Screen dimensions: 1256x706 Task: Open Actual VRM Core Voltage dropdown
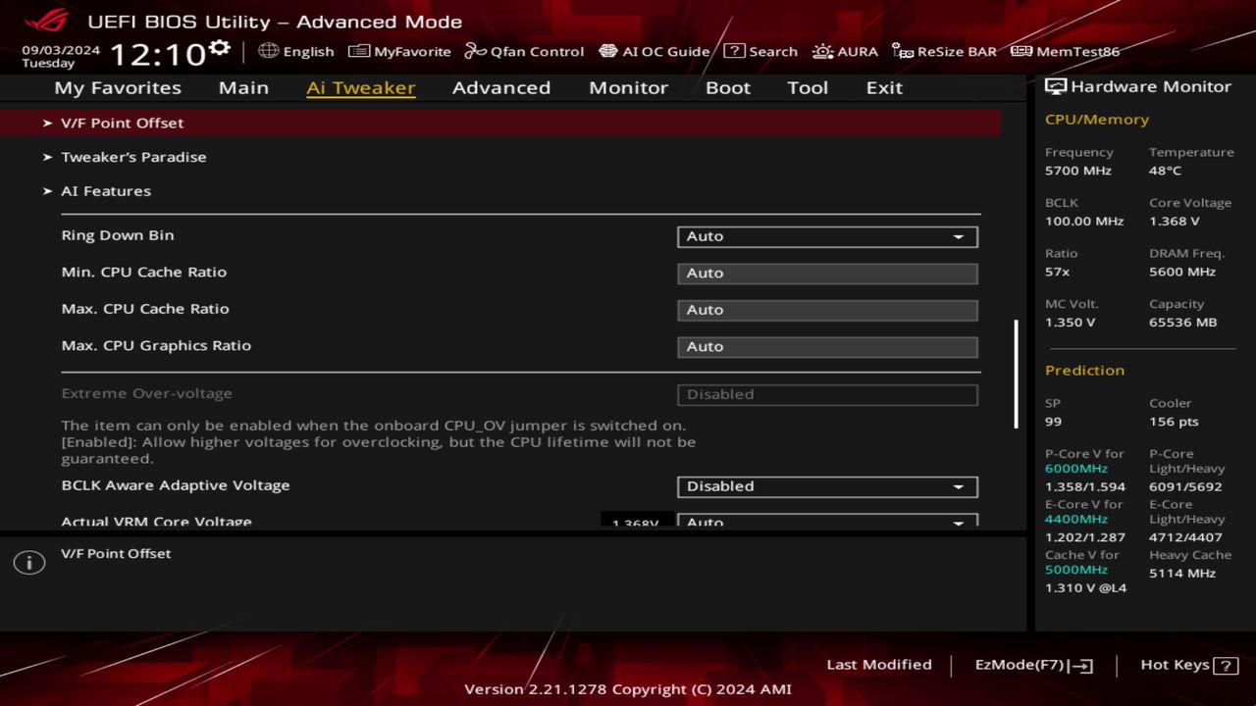827,520
